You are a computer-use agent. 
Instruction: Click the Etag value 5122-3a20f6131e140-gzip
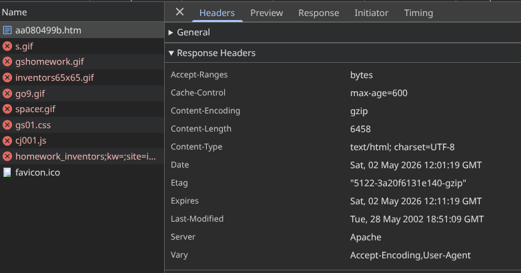(408, 183)
